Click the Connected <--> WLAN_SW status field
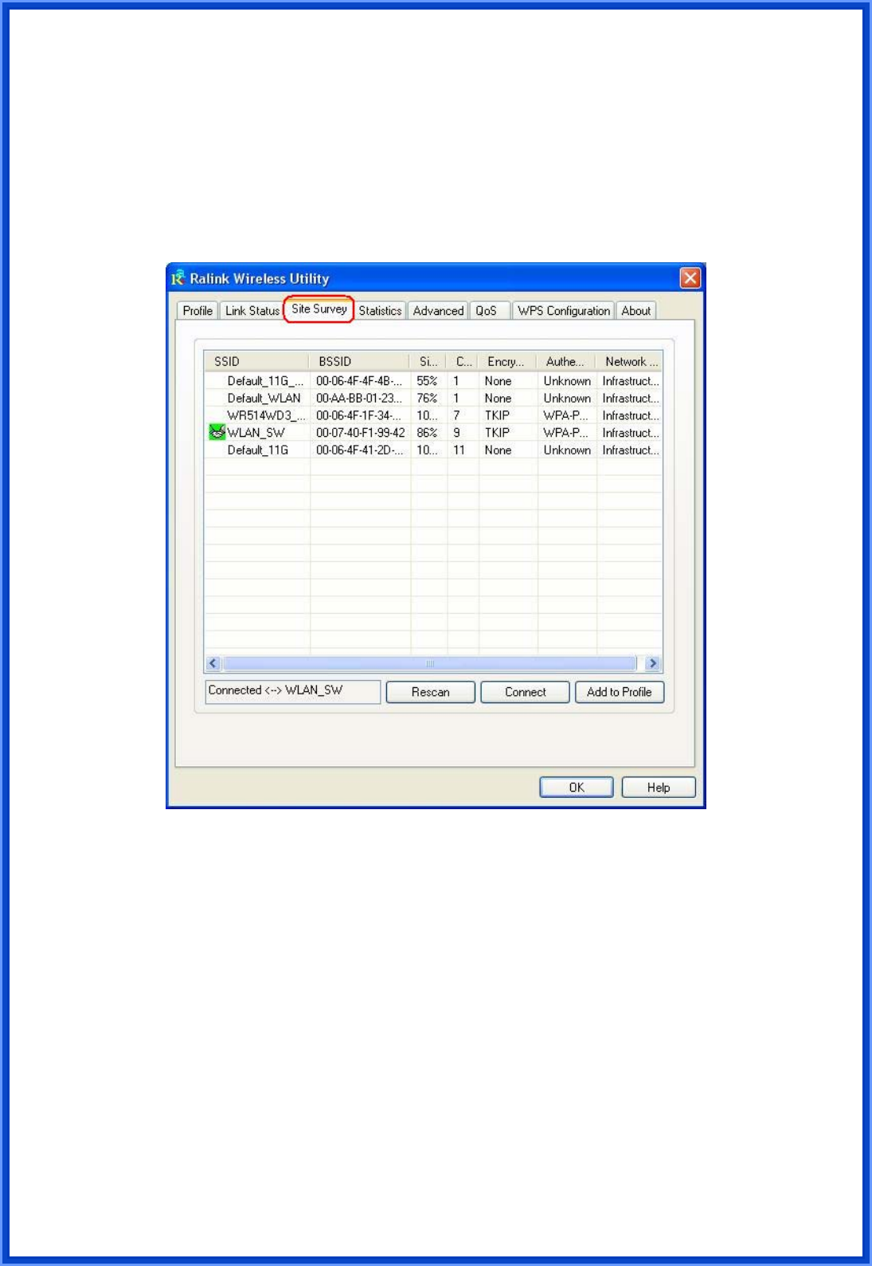The image size is (872, 1266). pyautogui.click(x=292, y=691)
